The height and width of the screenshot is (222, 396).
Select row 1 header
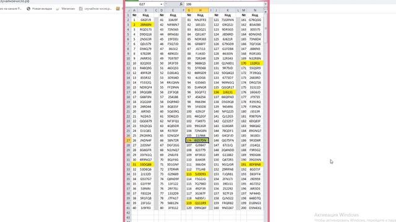click(128, 15)
